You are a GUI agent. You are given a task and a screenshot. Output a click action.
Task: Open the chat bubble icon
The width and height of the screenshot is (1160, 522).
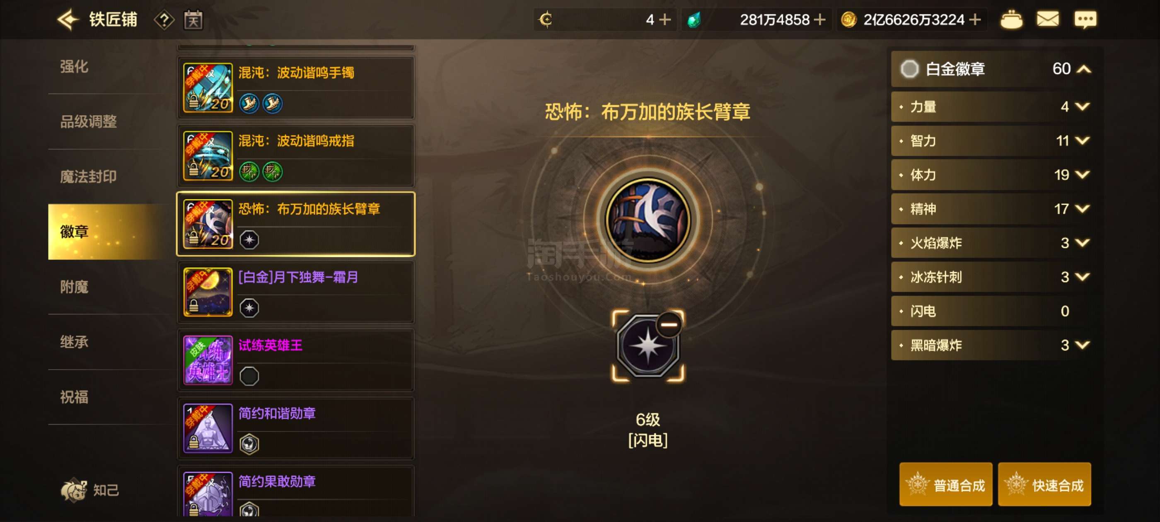1085,20
